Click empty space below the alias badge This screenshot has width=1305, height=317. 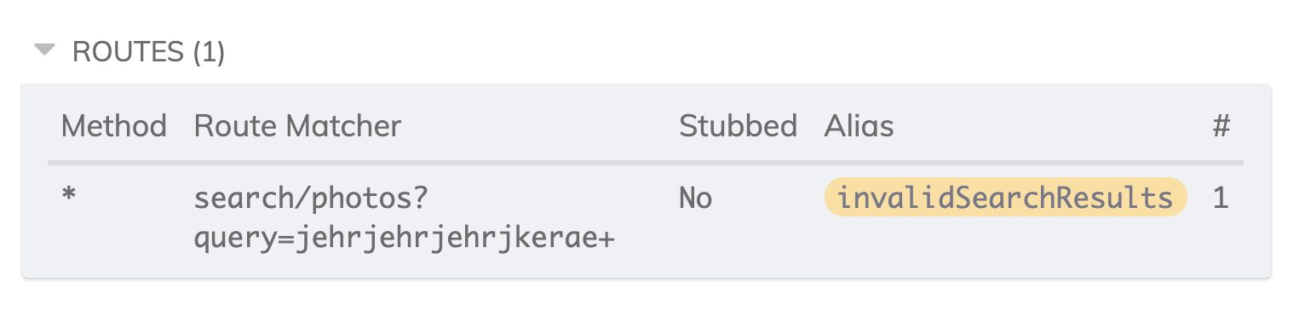point(1005,243)
